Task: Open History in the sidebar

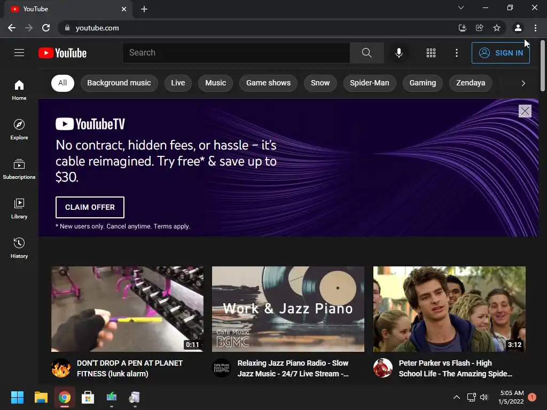Action: click(x=19, y=248)
